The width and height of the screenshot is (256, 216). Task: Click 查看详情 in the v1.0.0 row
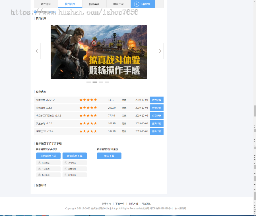click(157, 123)
